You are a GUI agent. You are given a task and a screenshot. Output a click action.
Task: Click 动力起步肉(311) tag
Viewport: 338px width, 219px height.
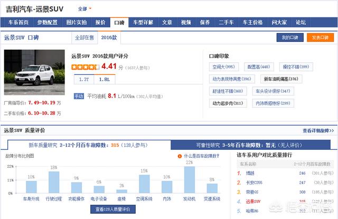tap(228, 103)
